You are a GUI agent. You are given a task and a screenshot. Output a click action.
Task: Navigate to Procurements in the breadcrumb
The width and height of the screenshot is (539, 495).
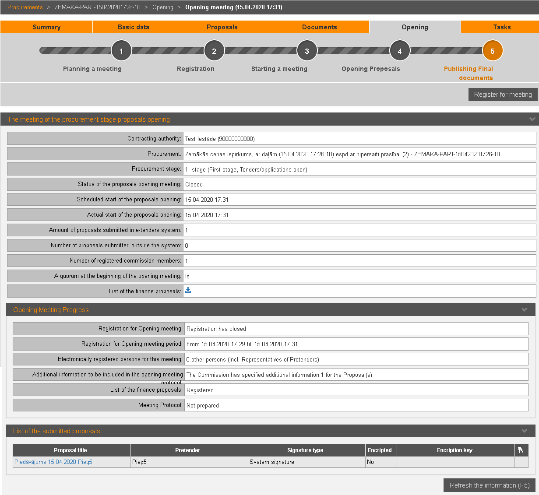tap(25, 7)
